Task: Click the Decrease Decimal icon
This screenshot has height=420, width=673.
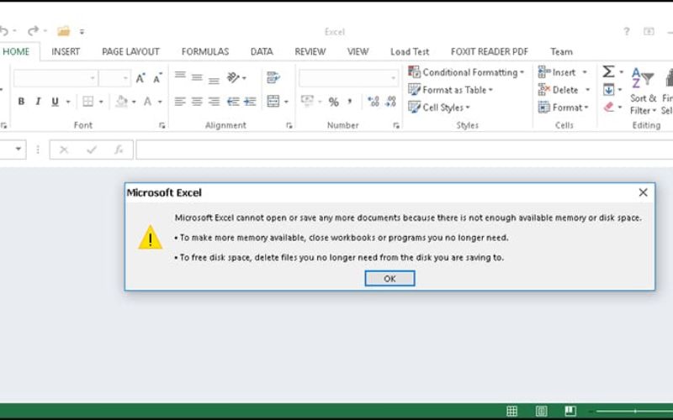Action: pyautogui.click(x=390, y=102)
